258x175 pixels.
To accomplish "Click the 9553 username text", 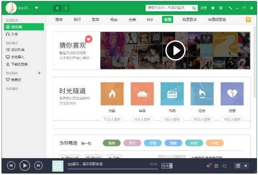I will tap(24, 8).
